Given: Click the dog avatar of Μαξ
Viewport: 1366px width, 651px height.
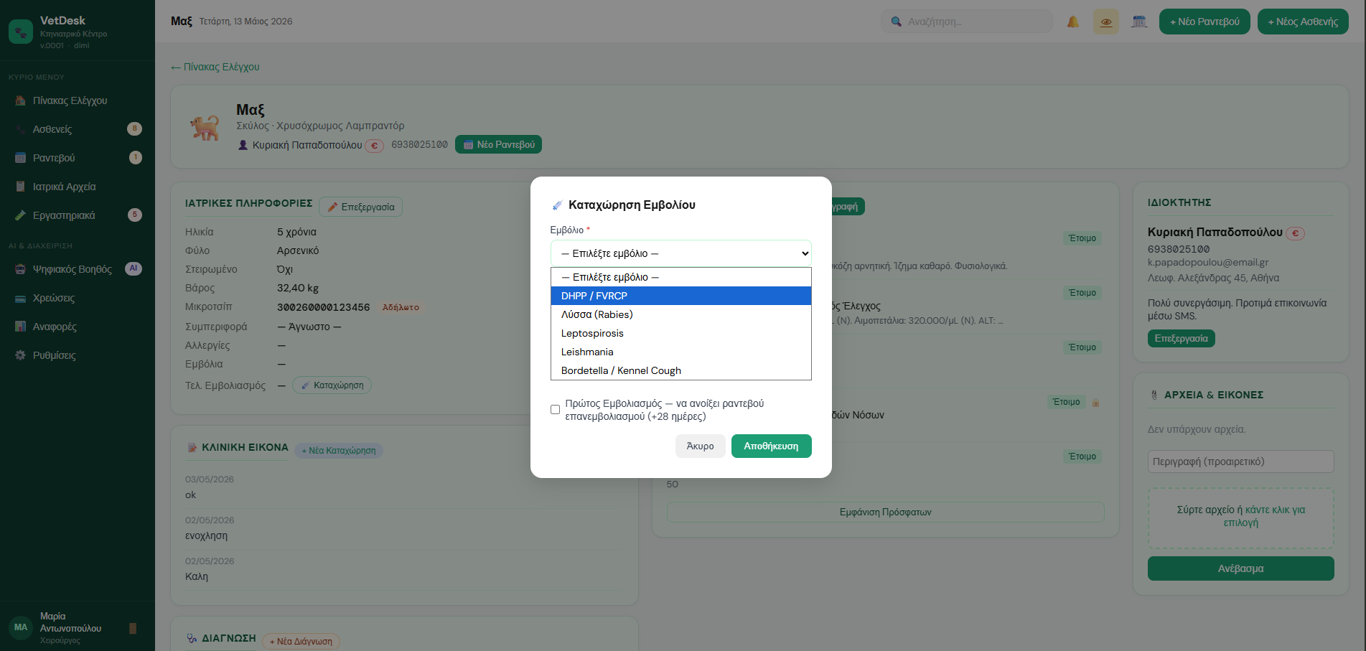Looking at the screenshot, I should pyautogui.click(x=205, y=127).
